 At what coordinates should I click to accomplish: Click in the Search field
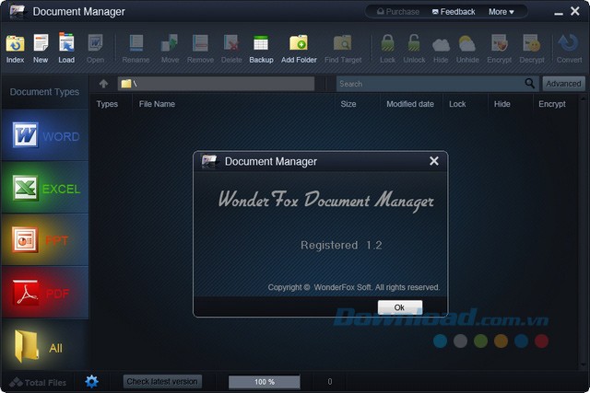[431, 84]
